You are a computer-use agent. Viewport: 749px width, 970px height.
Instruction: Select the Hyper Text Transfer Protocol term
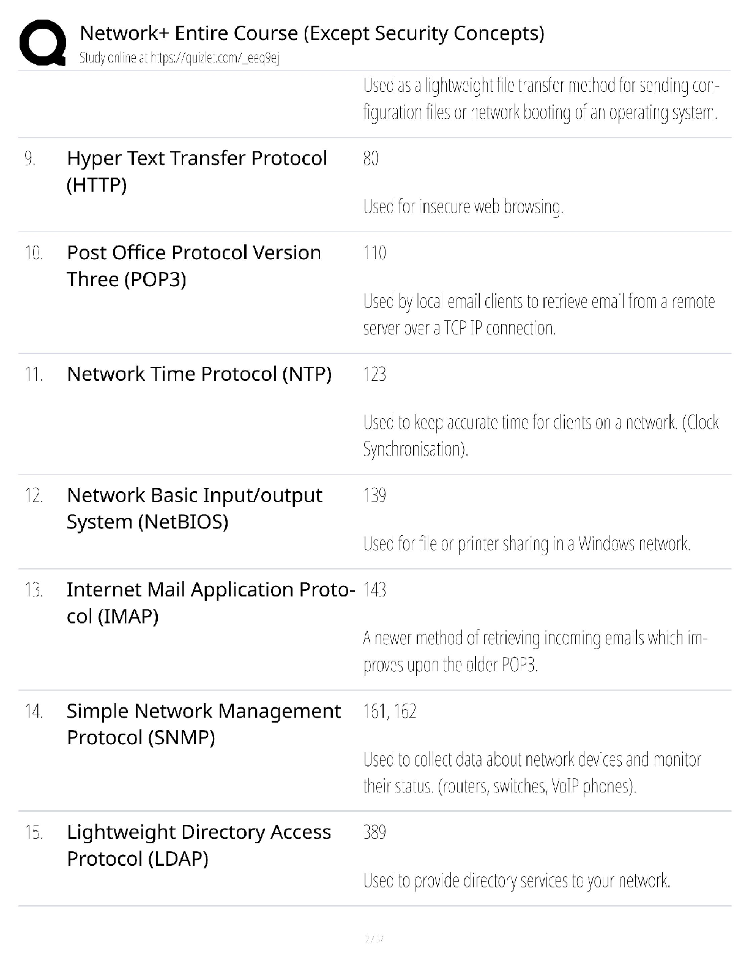(x=197, y=171)
